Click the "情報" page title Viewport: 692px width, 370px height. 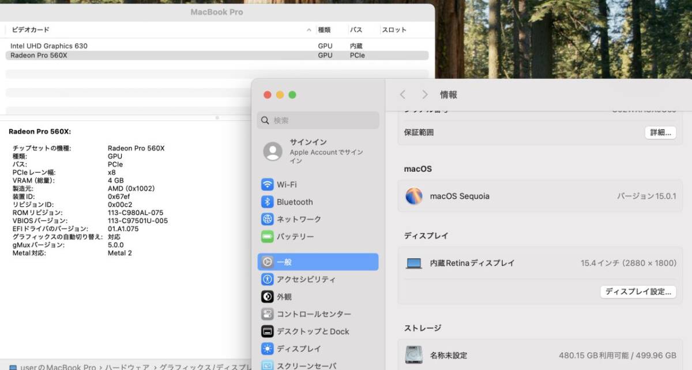[x=449, y=95]
